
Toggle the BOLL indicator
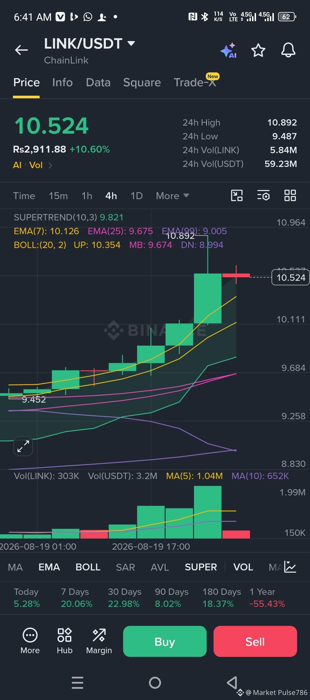pyautogui.click(x=88, y=567)
